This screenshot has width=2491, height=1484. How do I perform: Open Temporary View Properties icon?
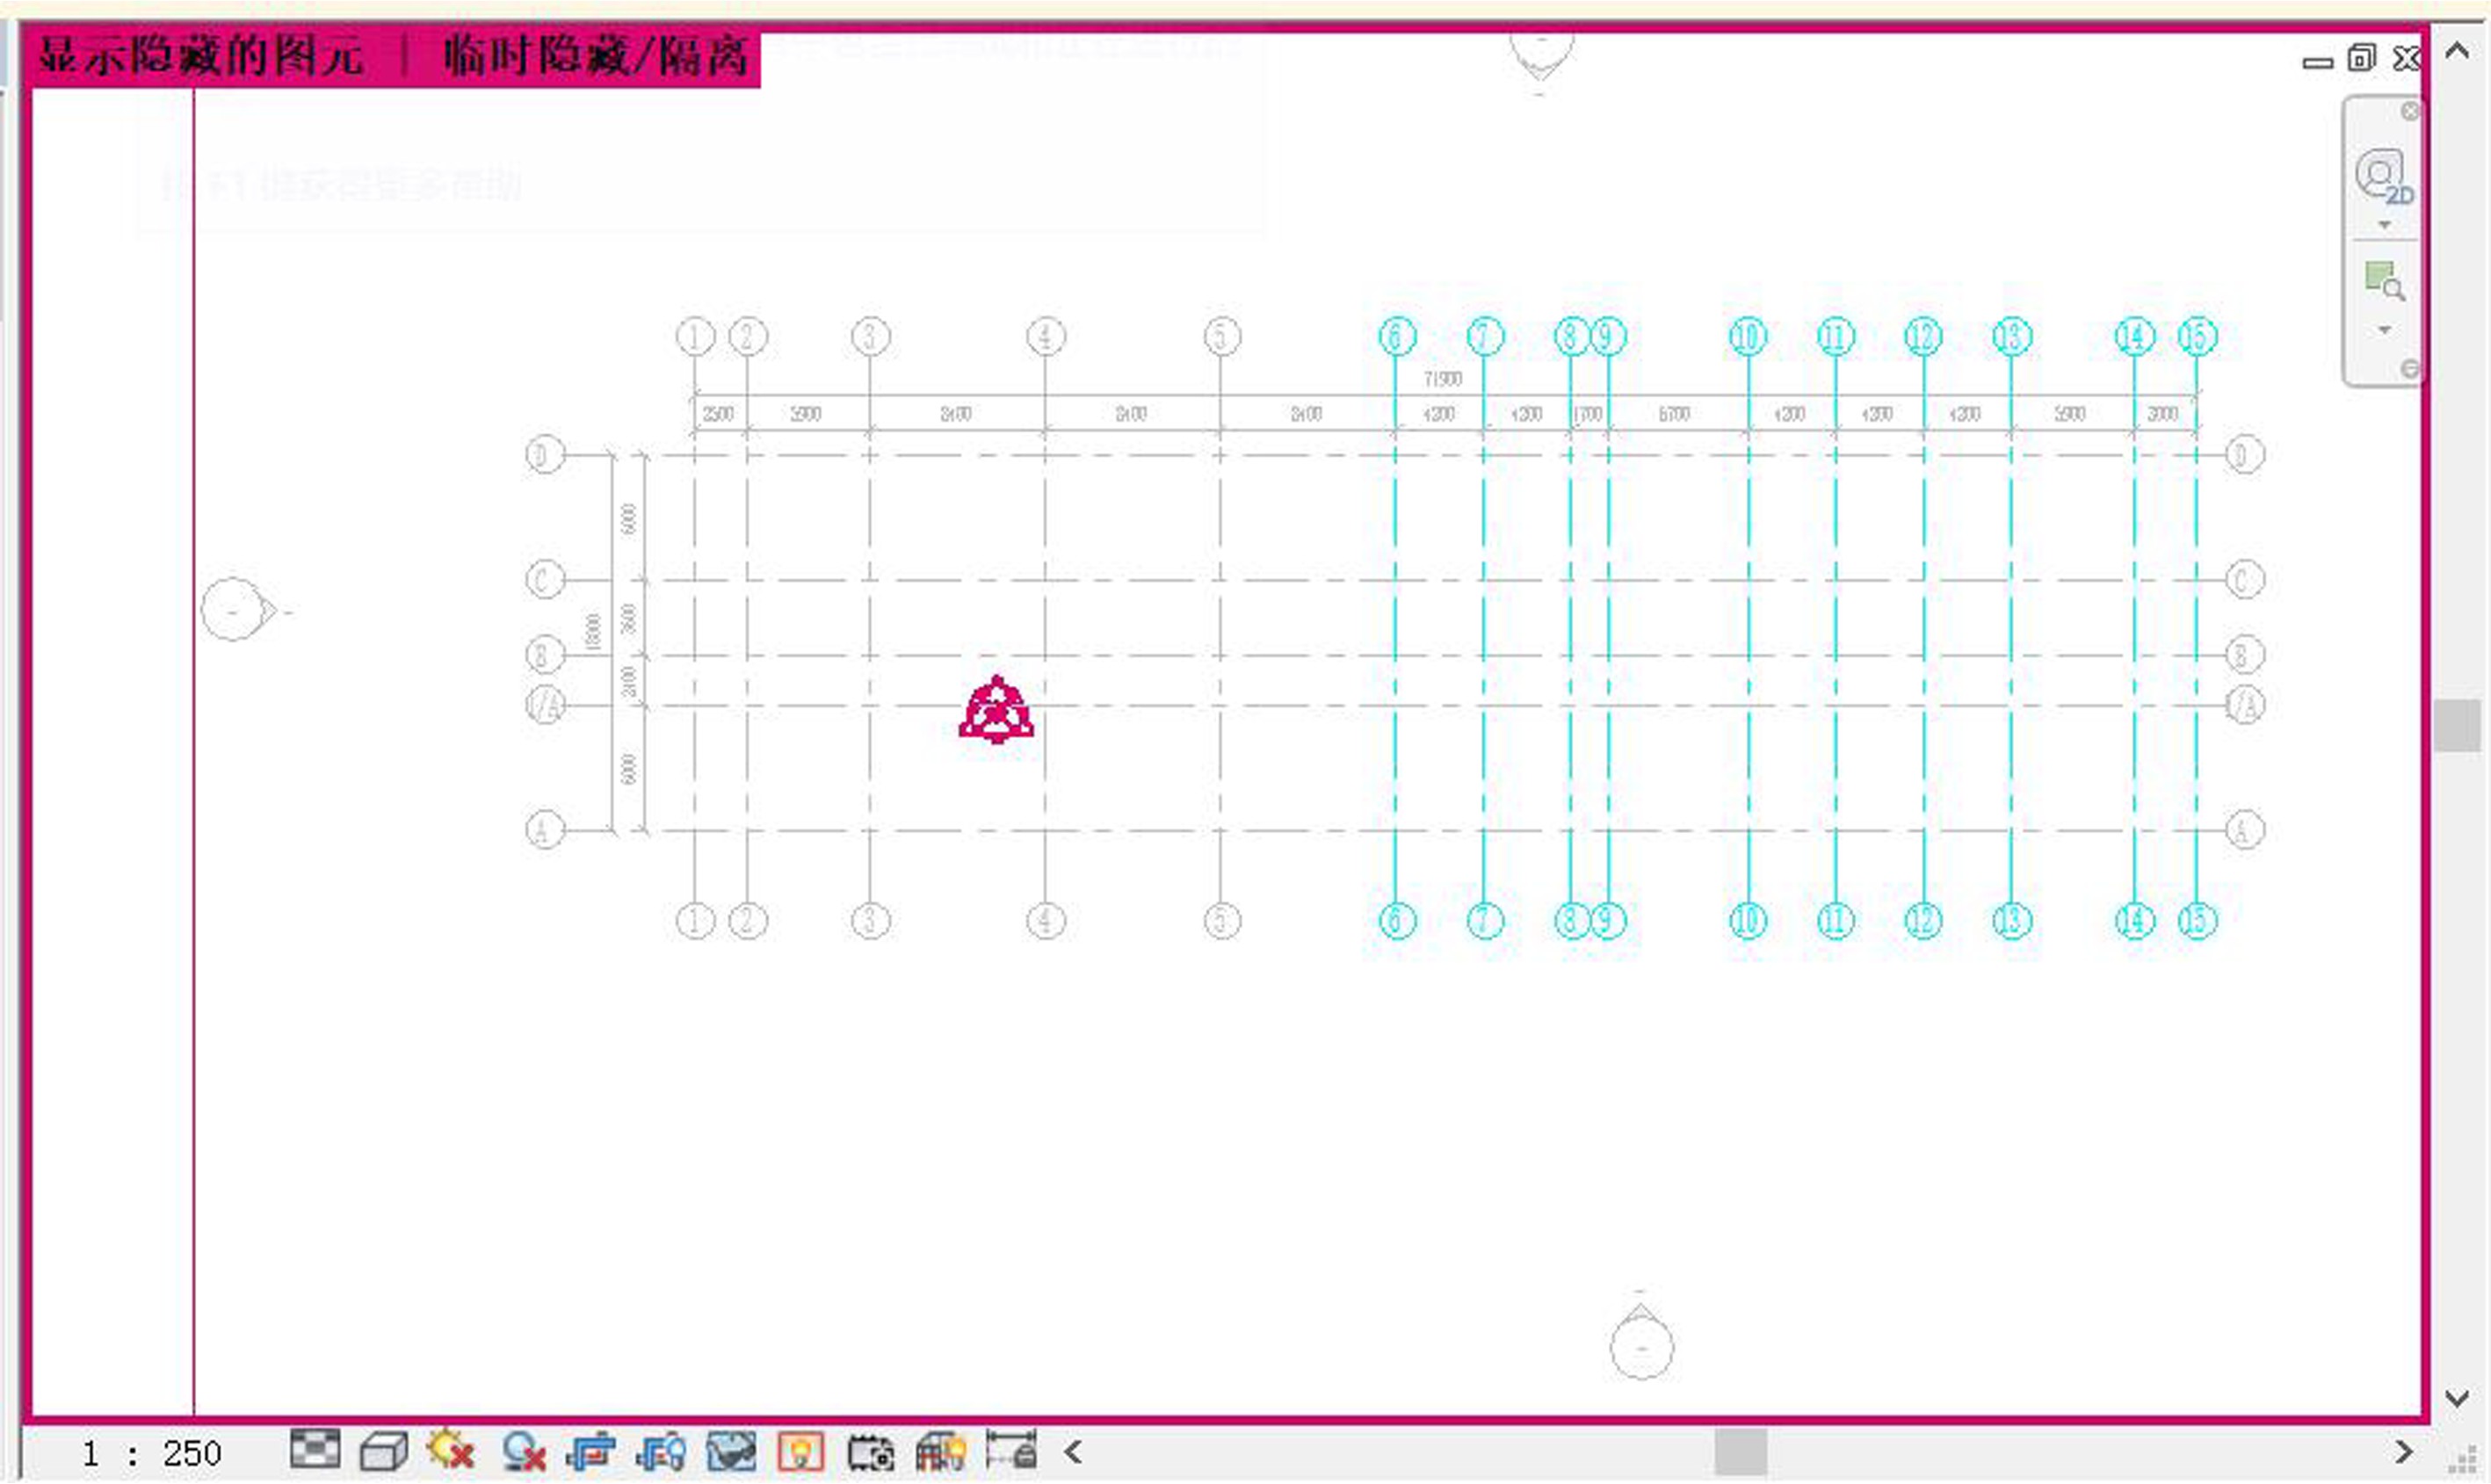click(870, 1452)
